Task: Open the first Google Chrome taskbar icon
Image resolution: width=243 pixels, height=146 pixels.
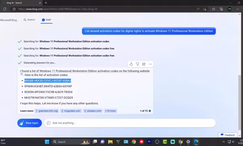Action: click(x=134, y=142)
